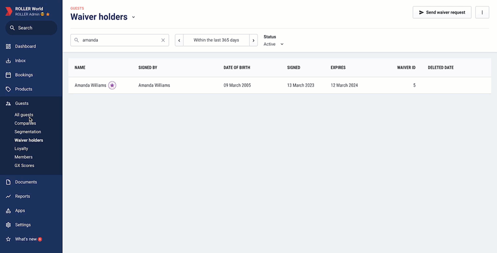Click Send waiver request button
This screenshot has height=253, width=497.
pos(442,12)
